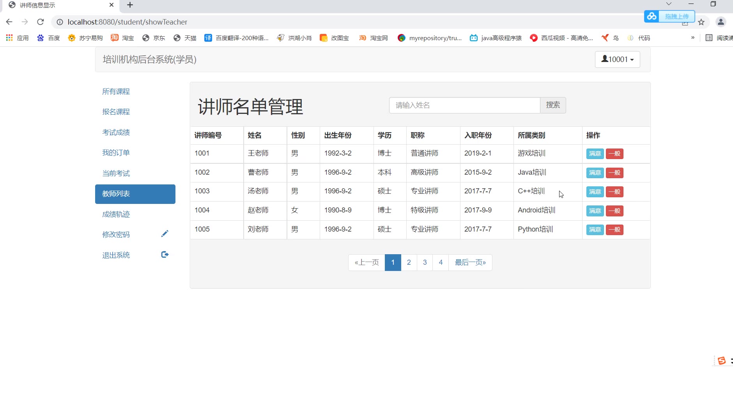
Task: Open the tab search dropdown arrow
Action: pos(669,4)
